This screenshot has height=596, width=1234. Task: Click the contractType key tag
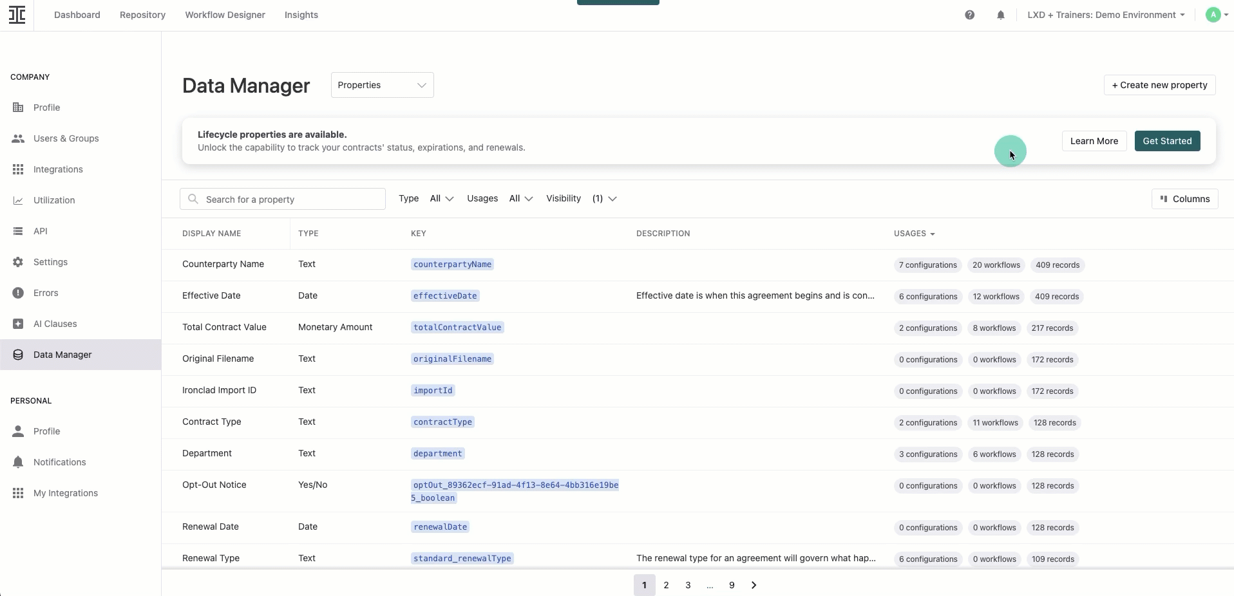click(x=442, y=422)
